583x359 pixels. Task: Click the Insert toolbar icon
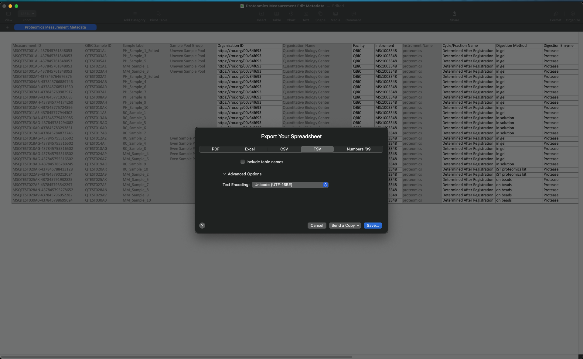pyautogui.click(x=261, y=14)
